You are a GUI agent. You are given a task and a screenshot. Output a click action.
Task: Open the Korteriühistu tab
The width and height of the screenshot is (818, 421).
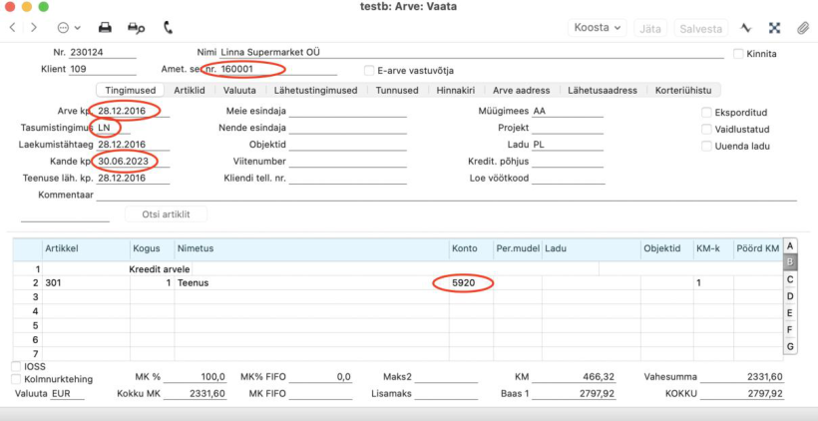pyautogui.click(x=683, y=90)
